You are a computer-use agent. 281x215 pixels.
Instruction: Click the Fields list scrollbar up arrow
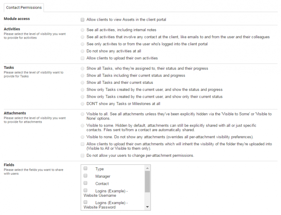click(x=148, y=168)
